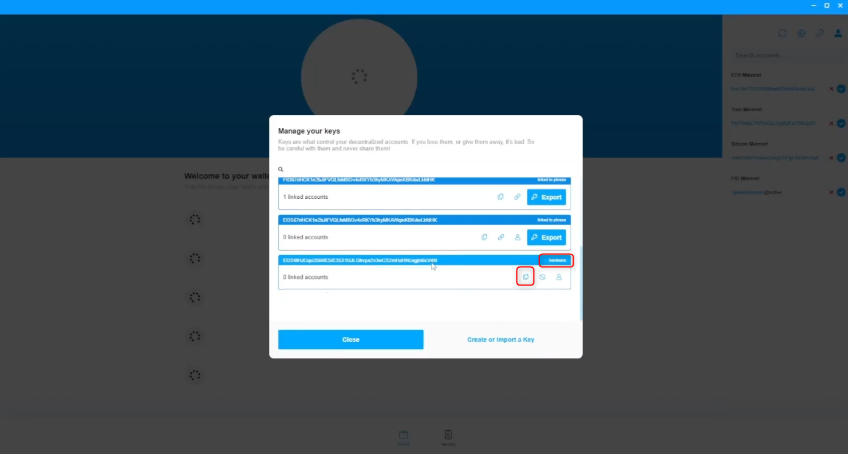Export the EOS67 key
The width and height of the screenshot is (848, 454).
click(546, 237)
